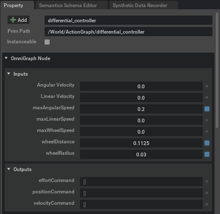220x214 pixels.
Task: Click the Linear Velocity label
Action: tap(58, 96)
